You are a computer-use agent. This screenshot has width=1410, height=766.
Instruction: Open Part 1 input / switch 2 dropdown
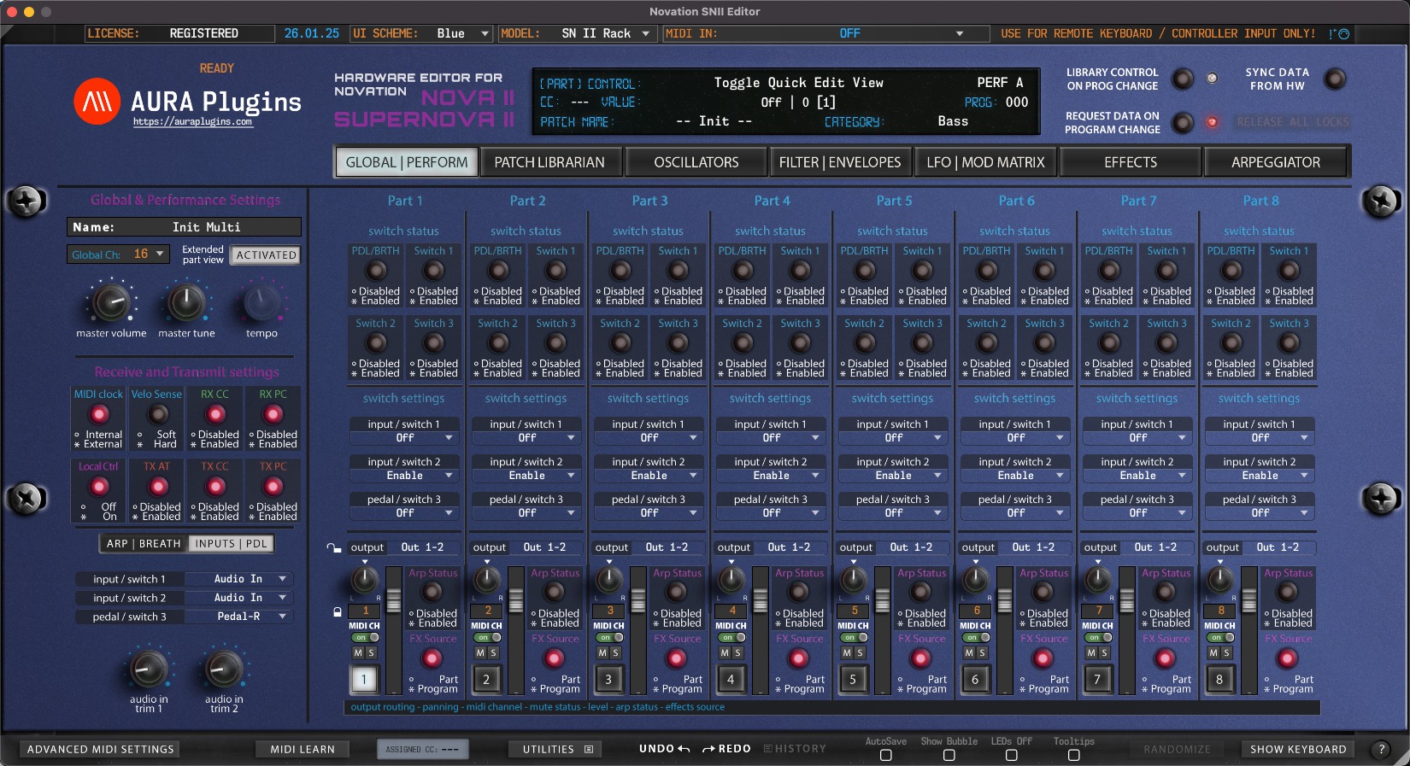point(405,476)
